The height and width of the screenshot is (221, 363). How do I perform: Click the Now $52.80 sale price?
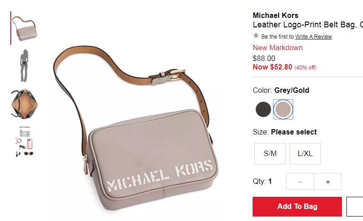[x=272, y=67]
